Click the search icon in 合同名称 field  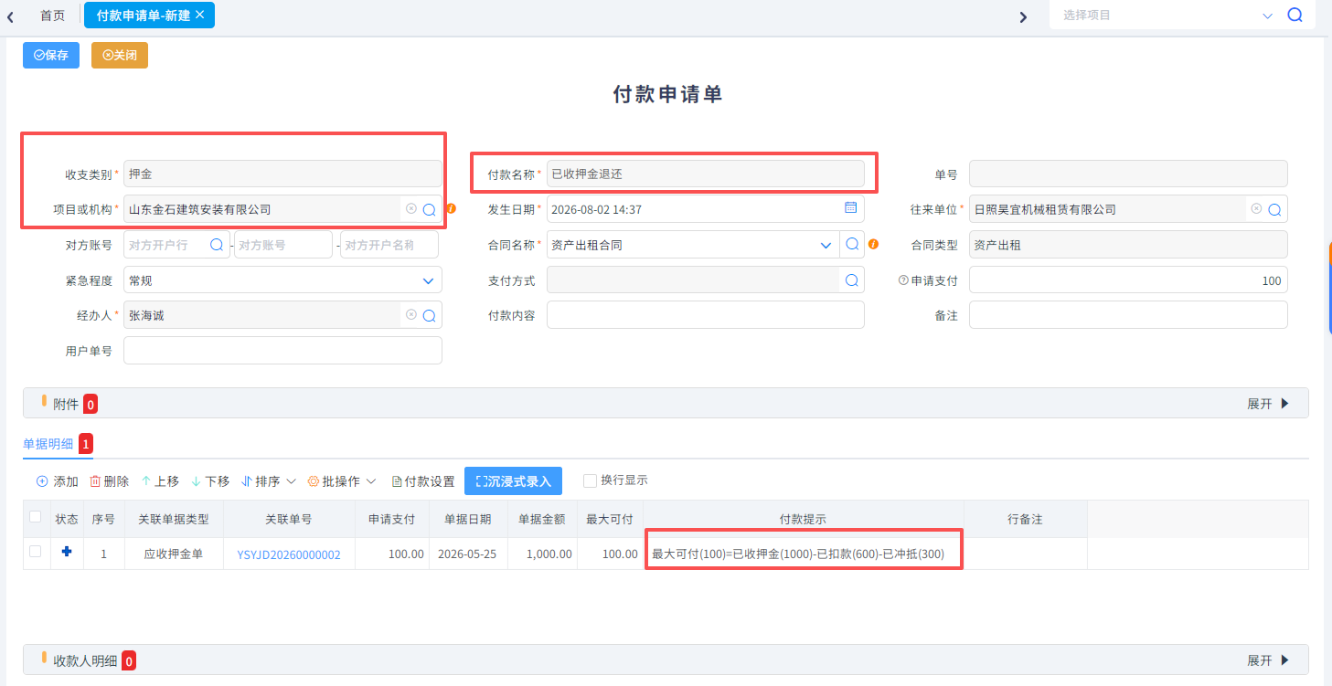852,245
